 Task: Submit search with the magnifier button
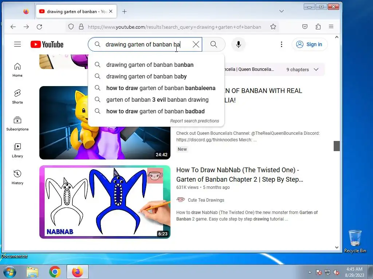(x=213, y=44)
